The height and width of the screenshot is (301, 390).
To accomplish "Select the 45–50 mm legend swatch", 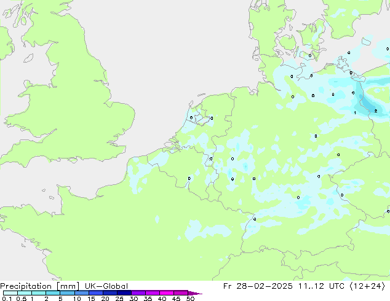I will 181,293.
